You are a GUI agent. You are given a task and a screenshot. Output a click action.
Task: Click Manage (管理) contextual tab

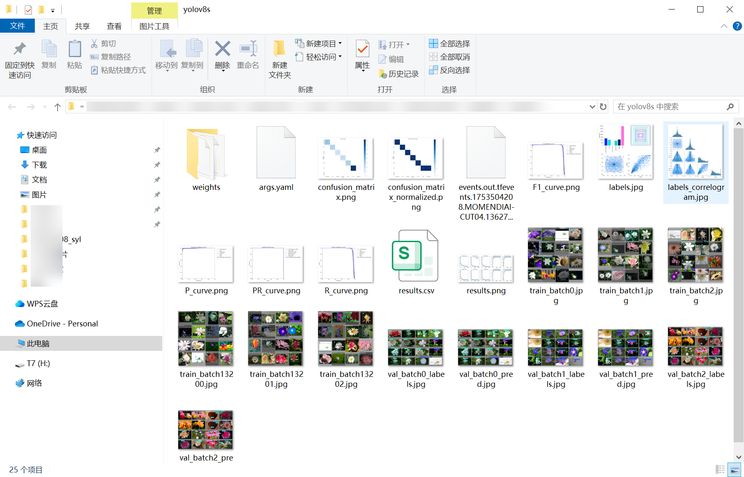tap(154, 11)
